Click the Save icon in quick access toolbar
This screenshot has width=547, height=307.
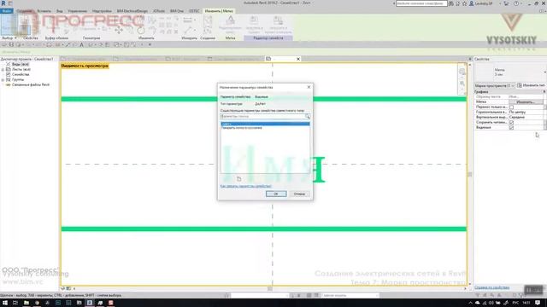(x=11, y=44)
